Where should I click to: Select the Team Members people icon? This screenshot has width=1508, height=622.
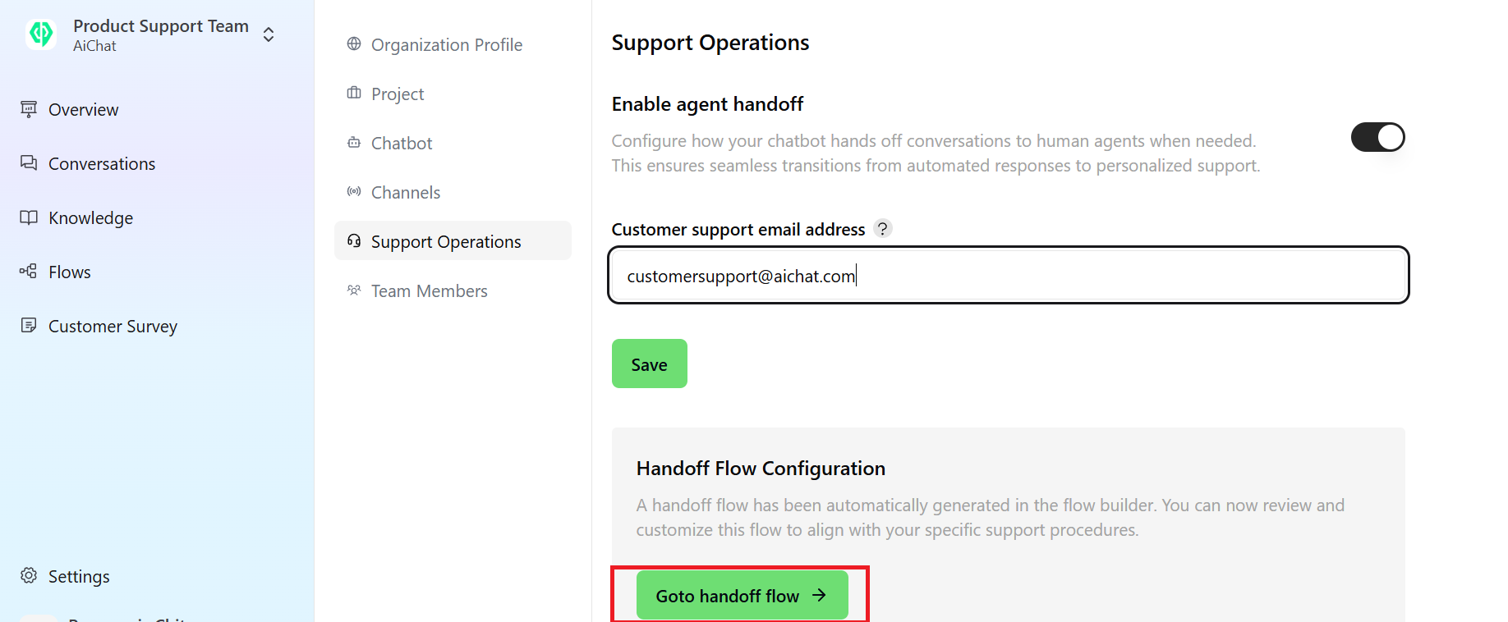[x=353, y=290]
